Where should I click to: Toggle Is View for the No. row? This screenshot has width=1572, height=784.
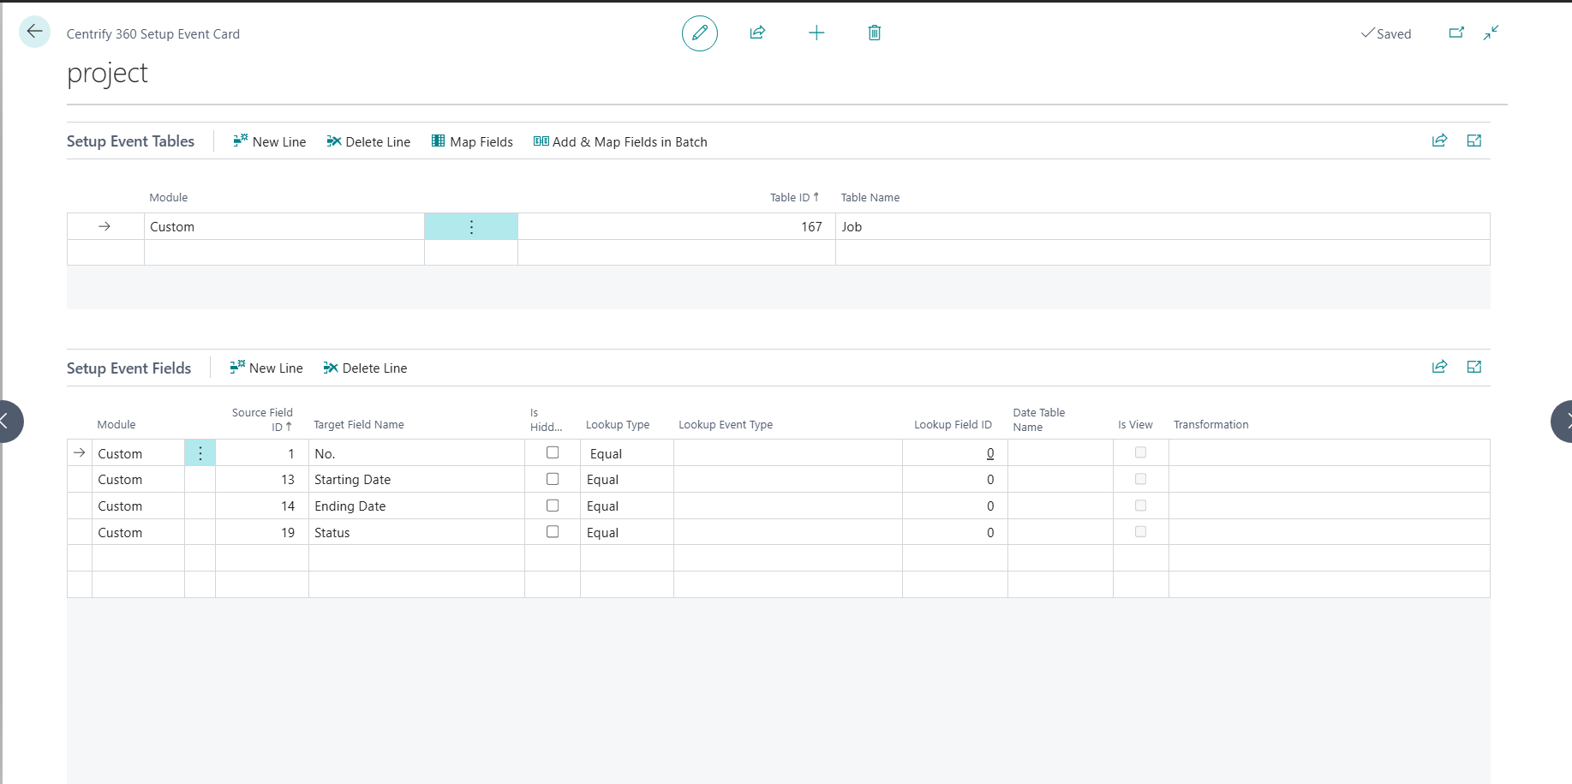click(1140, 452)
